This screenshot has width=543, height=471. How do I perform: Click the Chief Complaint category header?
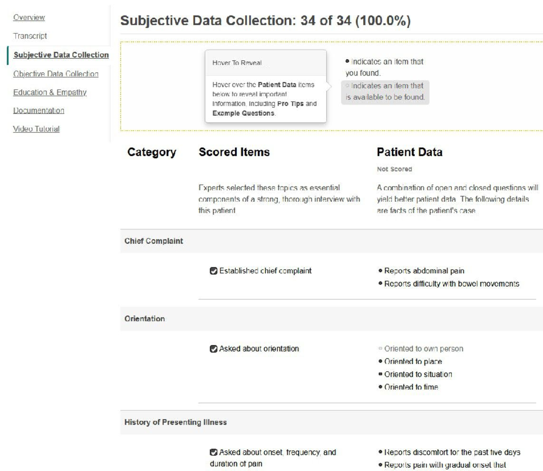pyautogui.click(x=154, y=241)
